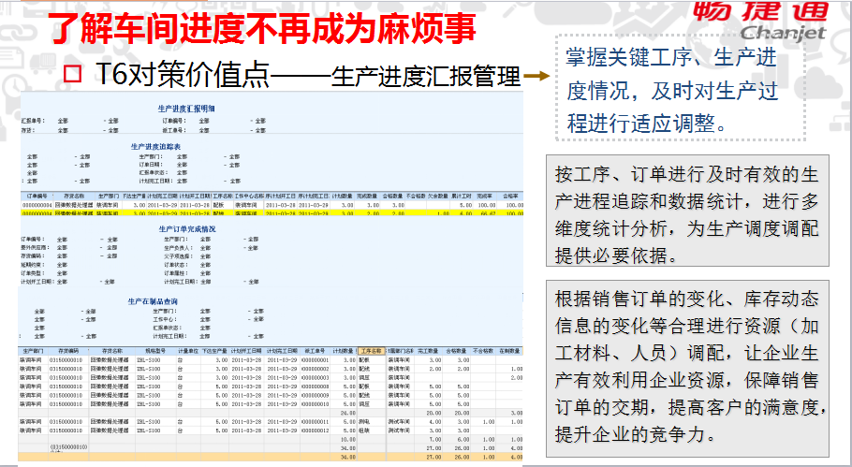Click 完工数量 column header in bottom table
Screen dimensions: 852x467
tap(429, 351)
